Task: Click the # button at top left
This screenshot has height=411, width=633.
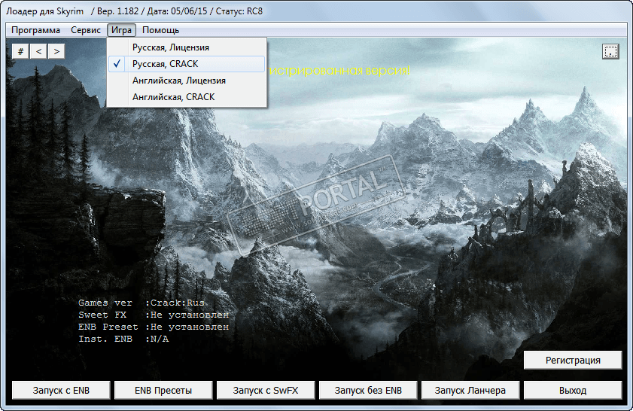Action: click(x=20, y=51)
